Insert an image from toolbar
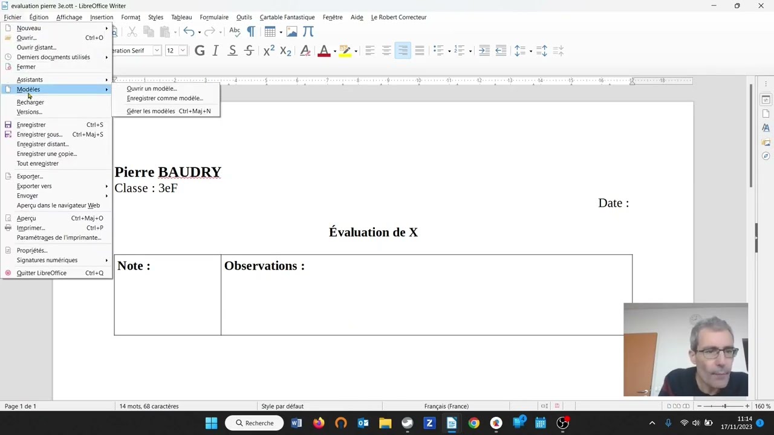Screen dimensions: 774x435 pyautogui.click(x=292, y=31)
